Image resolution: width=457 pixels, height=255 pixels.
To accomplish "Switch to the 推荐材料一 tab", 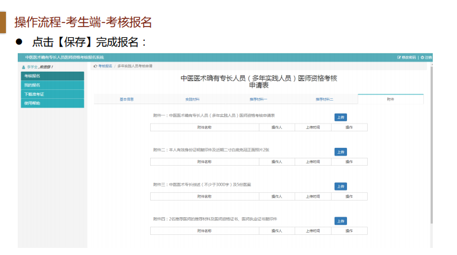I will click(x=258, y=99).
